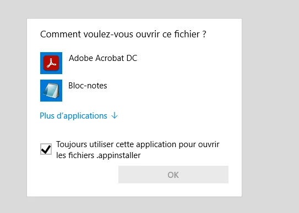Click the 'les fichiers .appinstaller' label line
The image size is (299, 213).
tap(99, 155)
